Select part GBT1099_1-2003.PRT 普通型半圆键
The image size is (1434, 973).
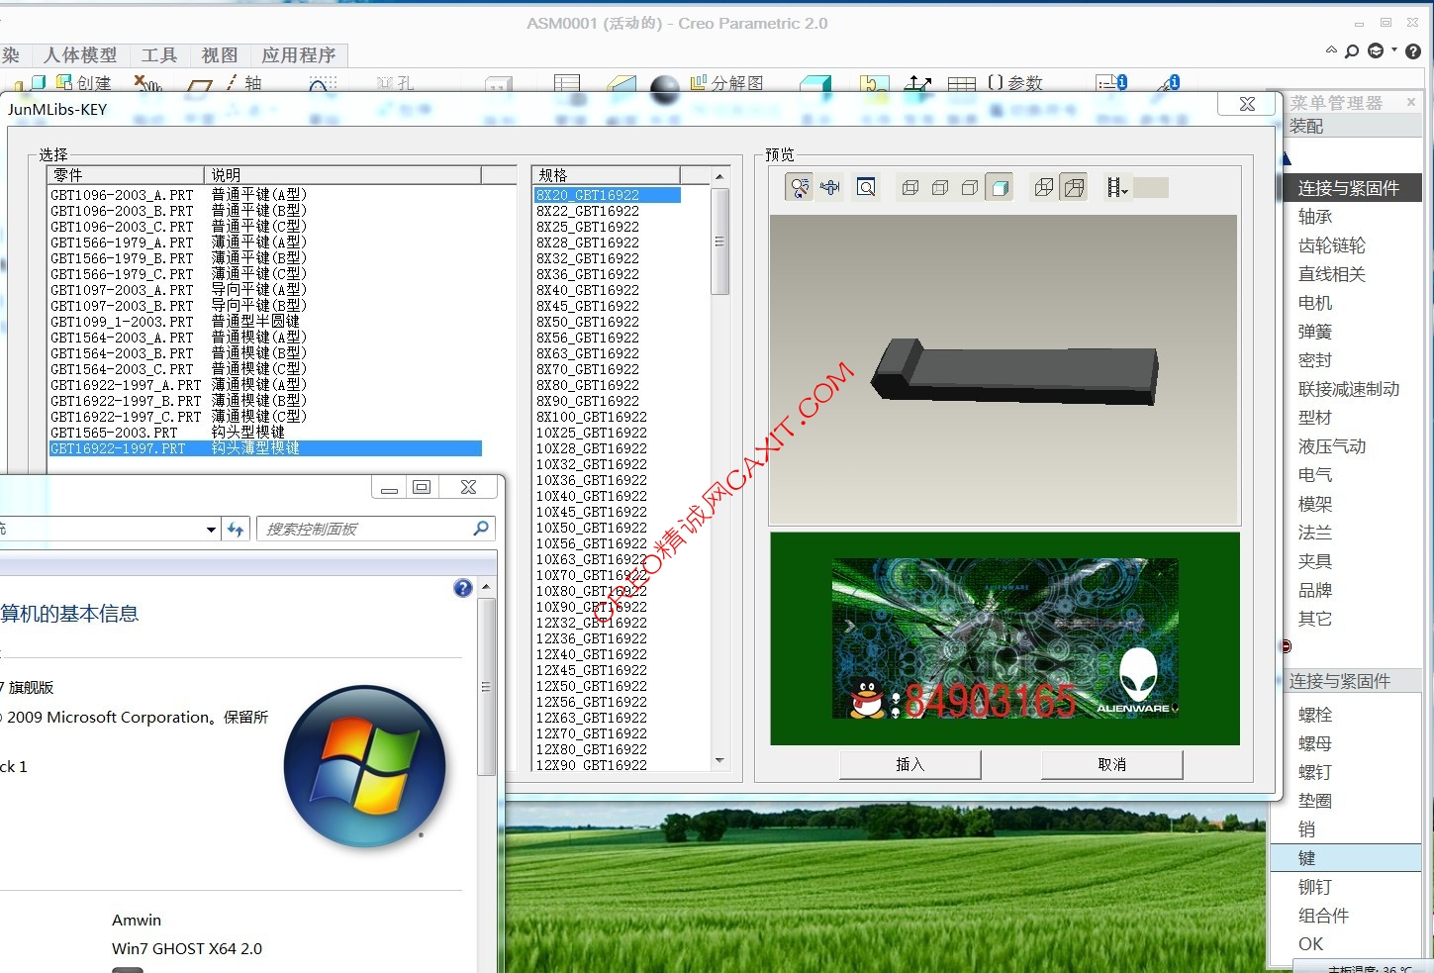pos(265,322)
